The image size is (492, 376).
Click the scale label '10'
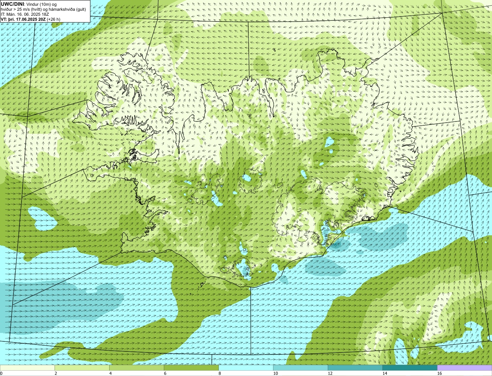[x=275, y=373]
